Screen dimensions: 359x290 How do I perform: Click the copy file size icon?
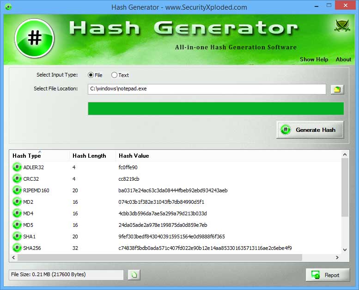(134, 275)
